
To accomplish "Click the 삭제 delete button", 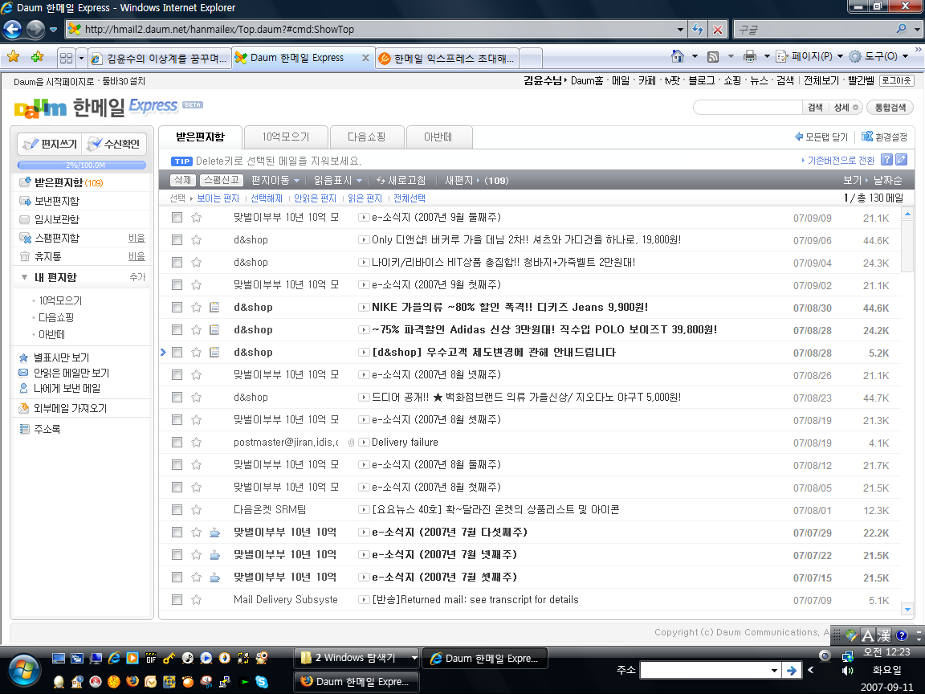I will coord(183,180).
